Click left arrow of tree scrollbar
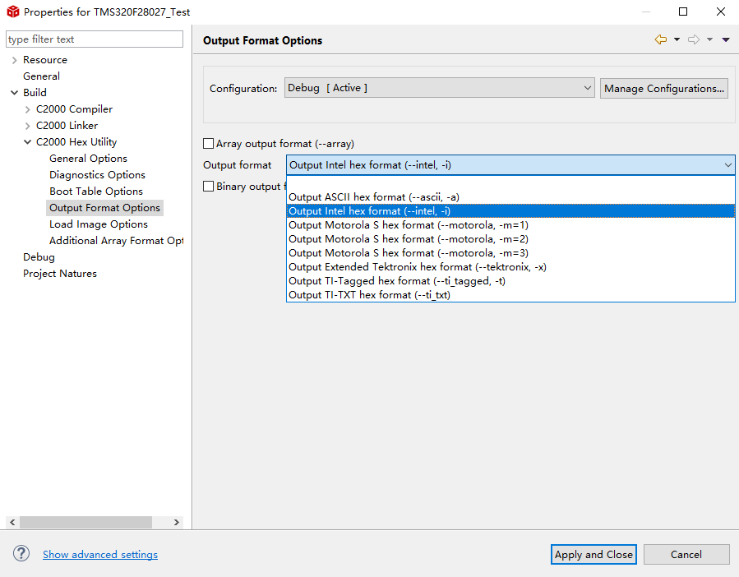 point(12,522)
